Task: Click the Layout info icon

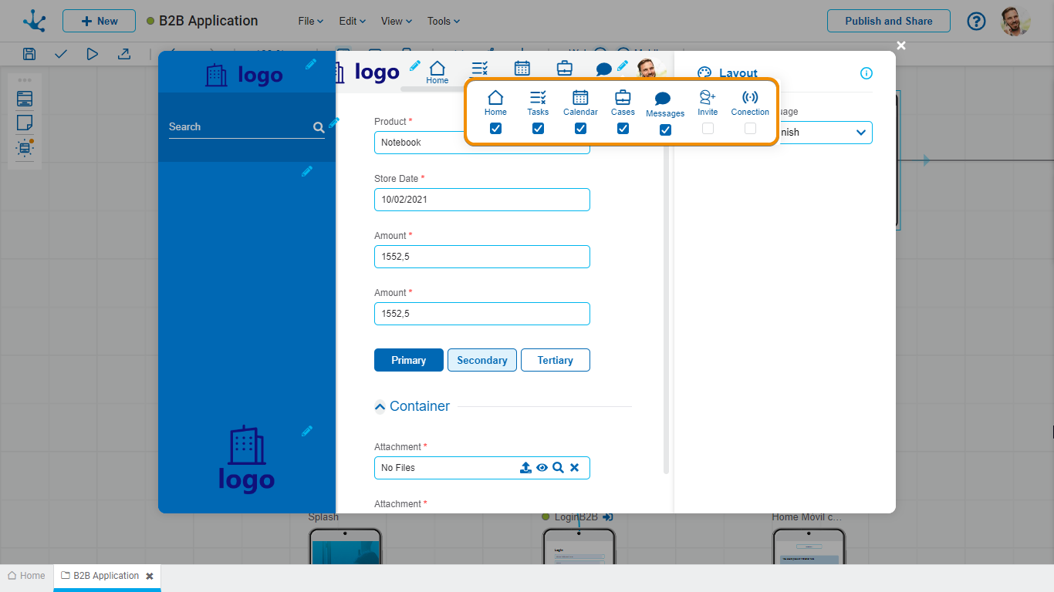Action: [x=866, y=73]
